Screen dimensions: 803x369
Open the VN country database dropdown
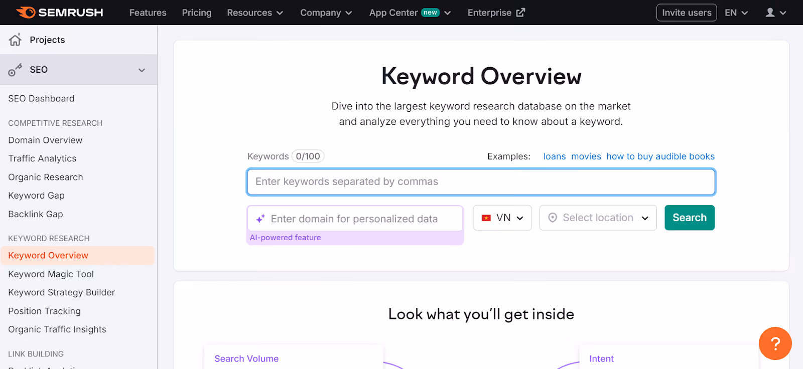(502, 218)
